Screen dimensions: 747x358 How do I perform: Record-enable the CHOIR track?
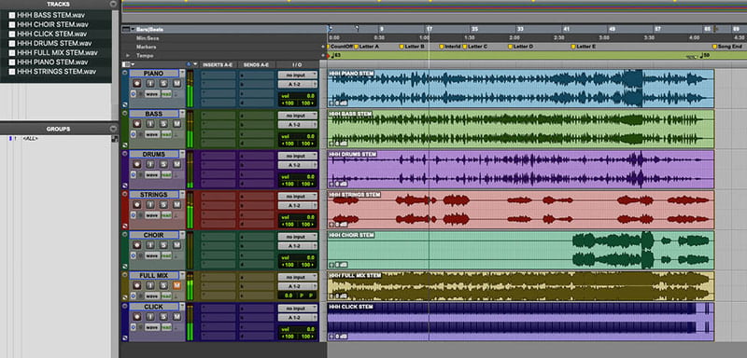137,245
